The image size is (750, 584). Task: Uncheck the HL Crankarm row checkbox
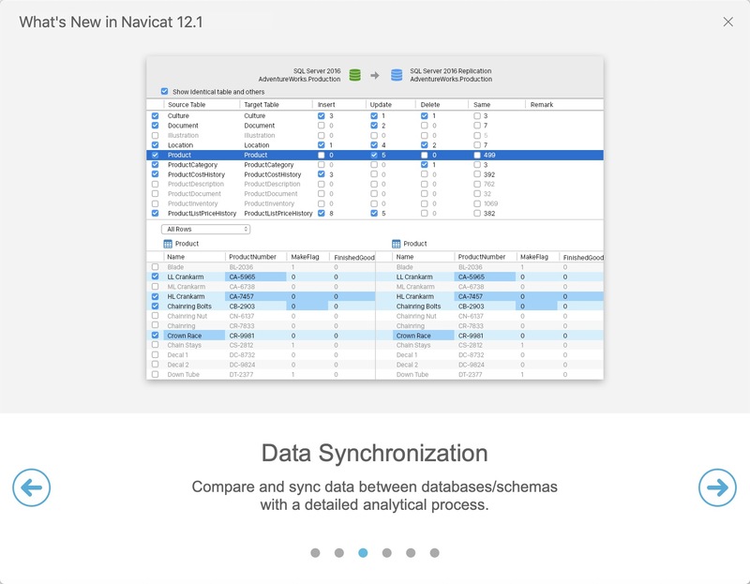pyautogui.click(x=155, y=296)
